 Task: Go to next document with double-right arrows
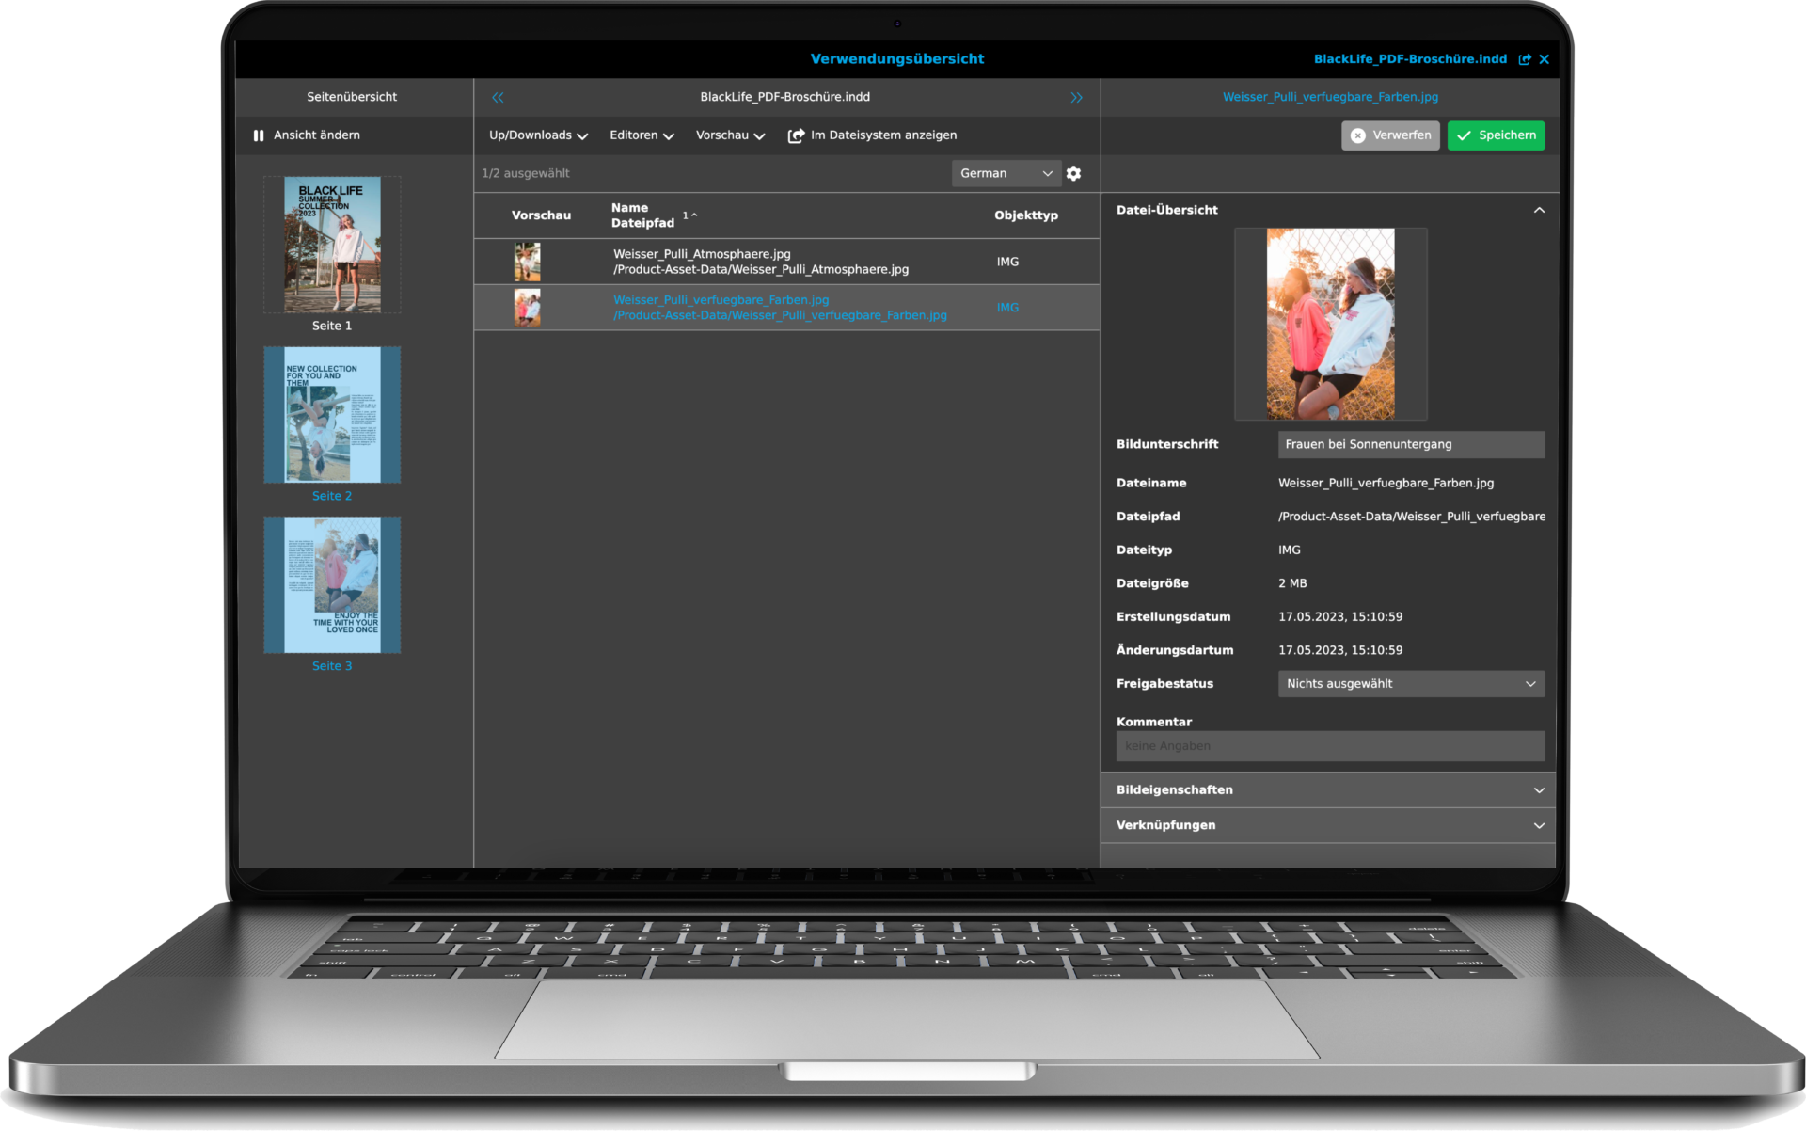pos(1076,97)
